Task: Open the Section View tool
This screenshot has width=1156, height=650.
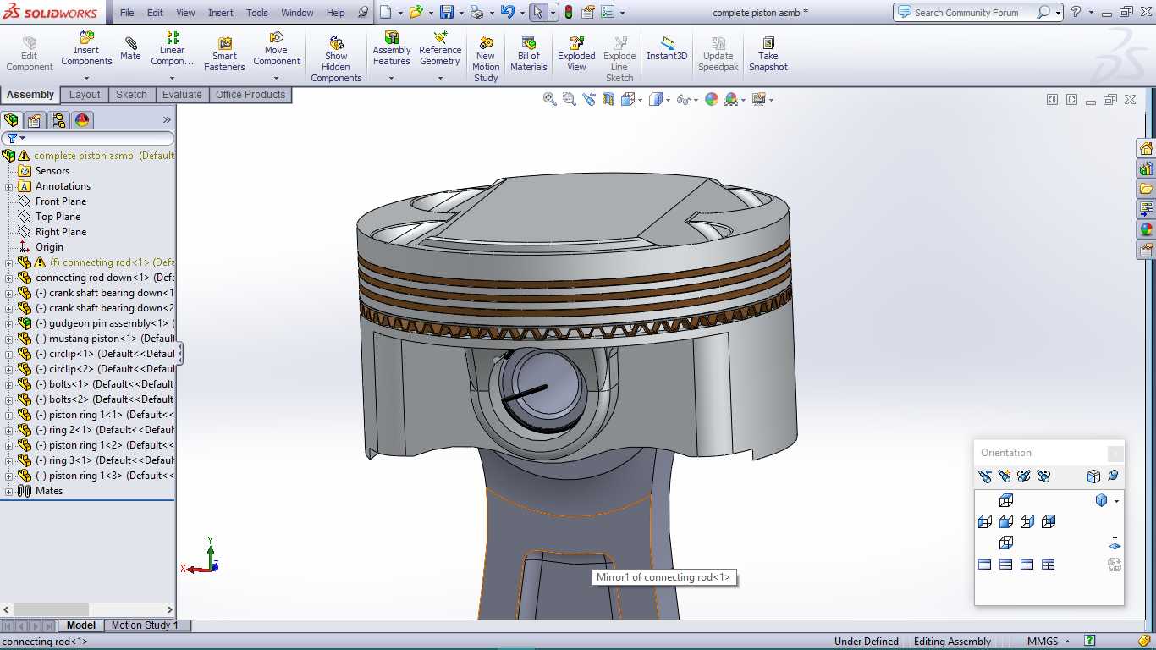Action: (608, 99)
